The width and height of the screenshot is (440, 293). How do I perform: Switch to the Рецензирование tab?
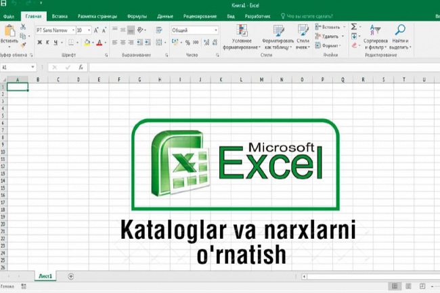point(200,16)
